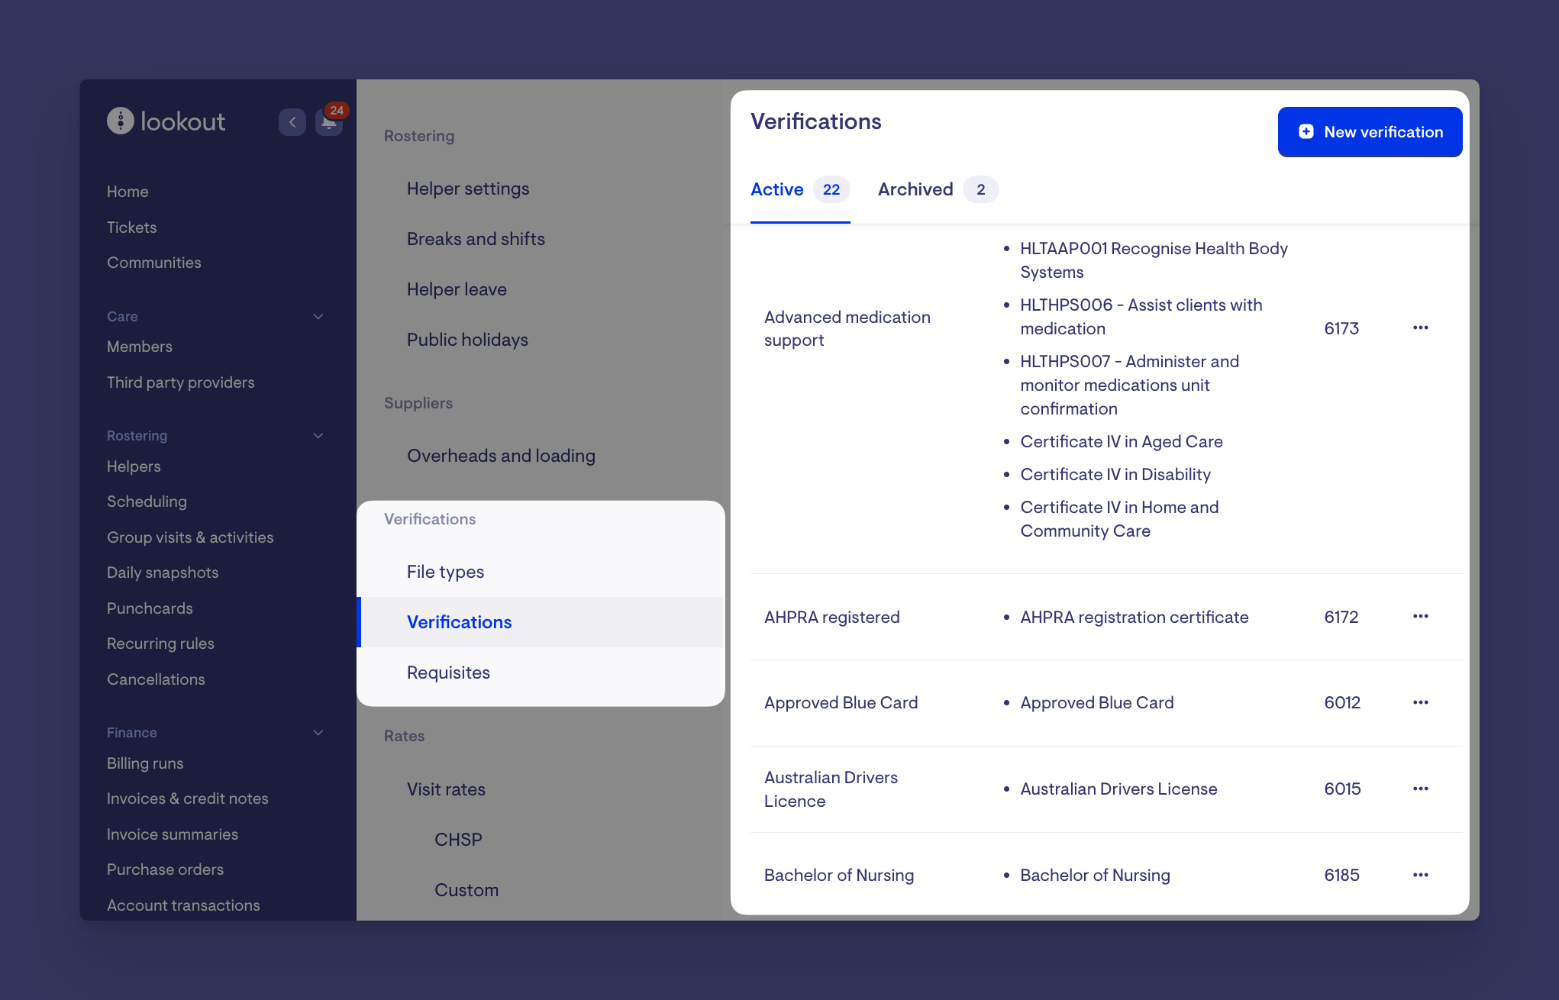Image resolution: width=1559 pixels, height=1000 pixels.
Task: Select Breaks and shifts
Action: point(476,239)
